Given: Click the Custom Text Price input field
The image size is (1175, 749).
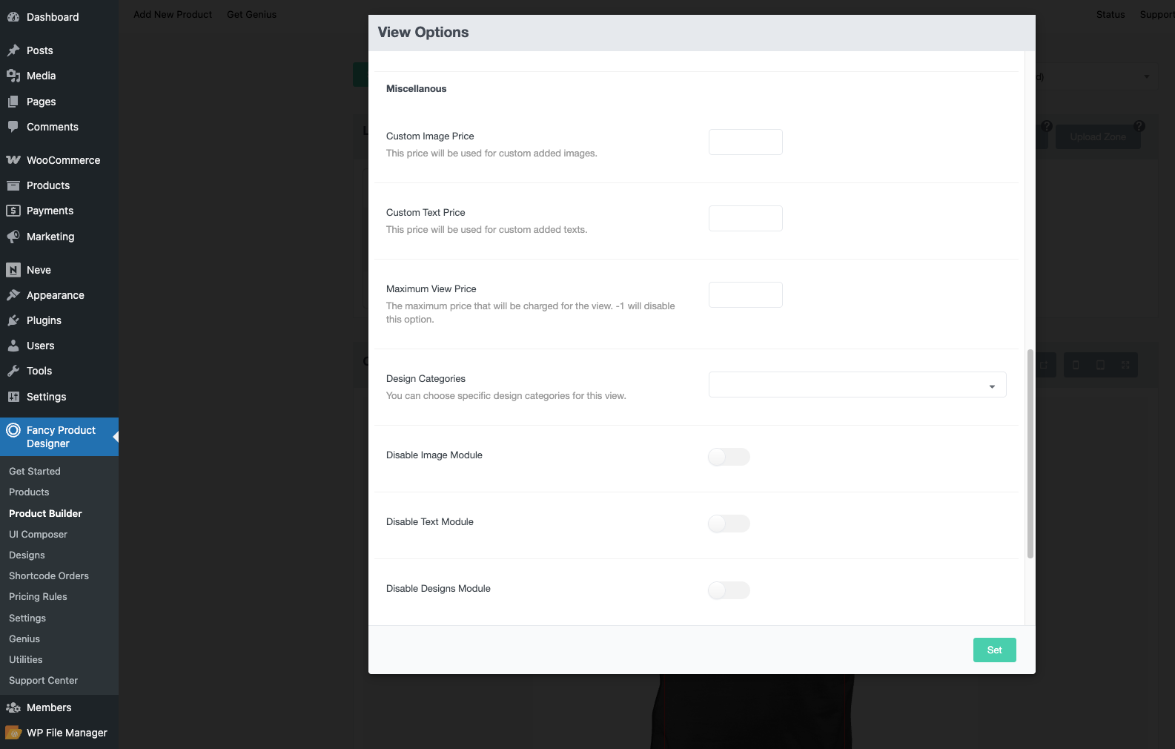Looking at the screenshot, I should (746, 218).
